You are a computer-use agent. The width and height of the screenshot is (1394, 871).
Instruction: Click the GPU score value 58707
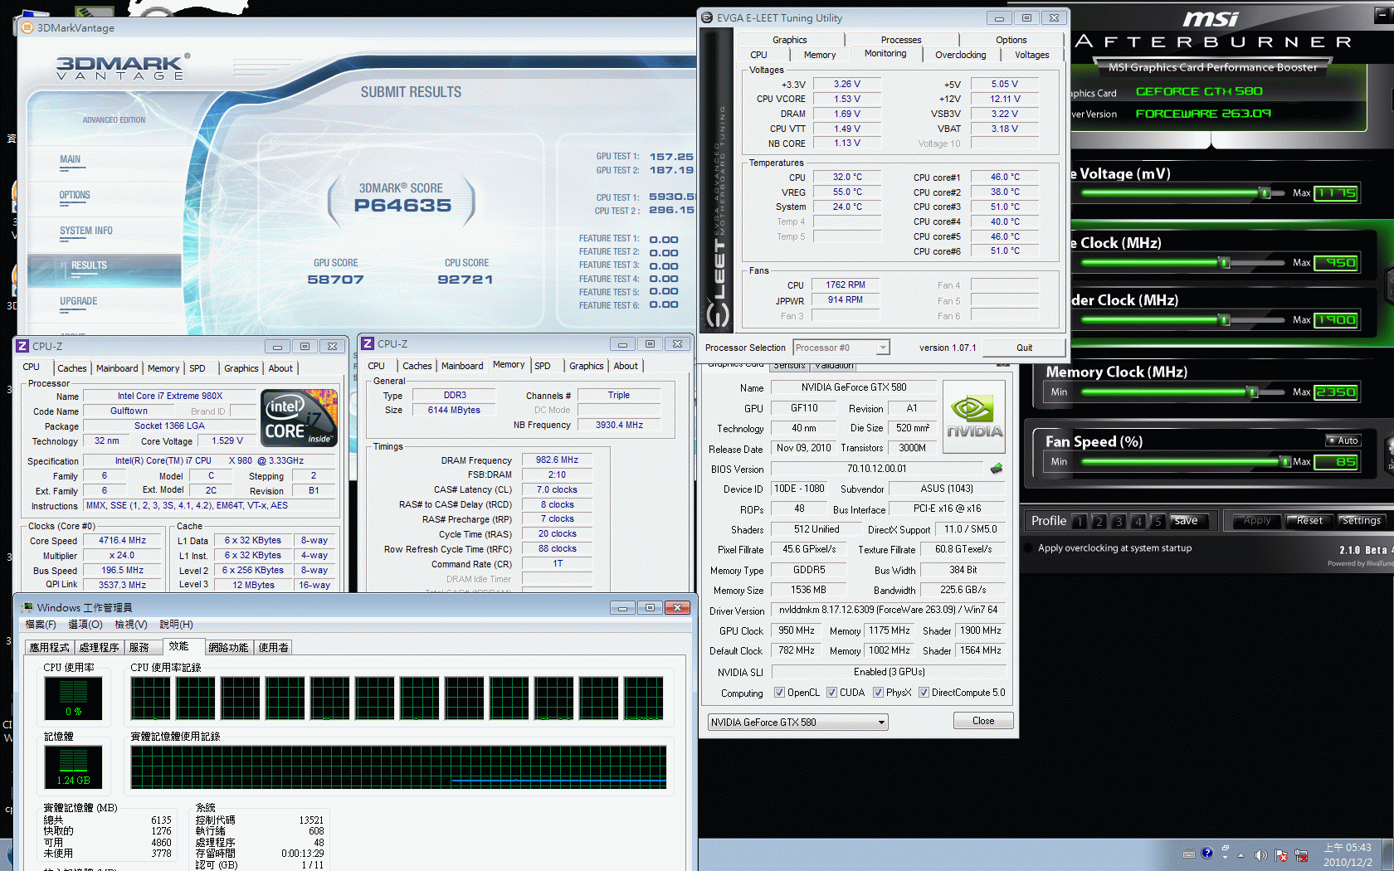(335, 280)
